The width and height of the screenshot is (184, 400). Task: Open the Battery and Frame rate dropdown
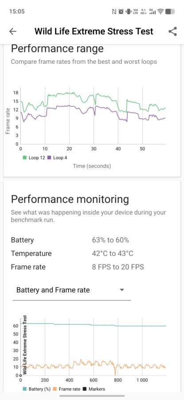[x=72, y=290]
